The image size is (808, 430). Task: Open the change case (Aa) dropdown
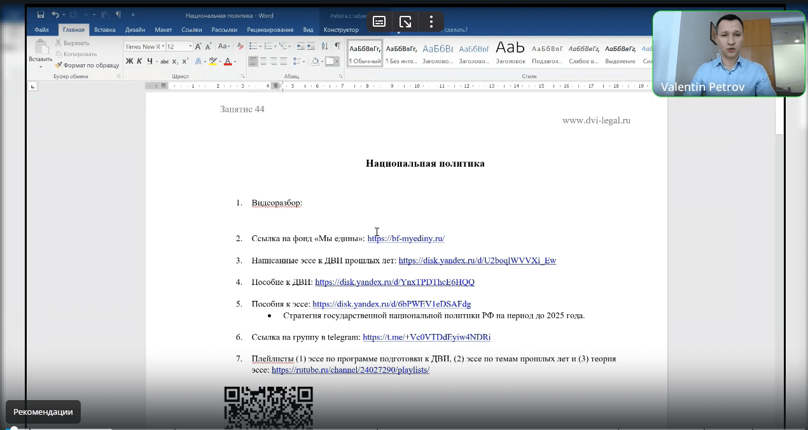(223, 46)
